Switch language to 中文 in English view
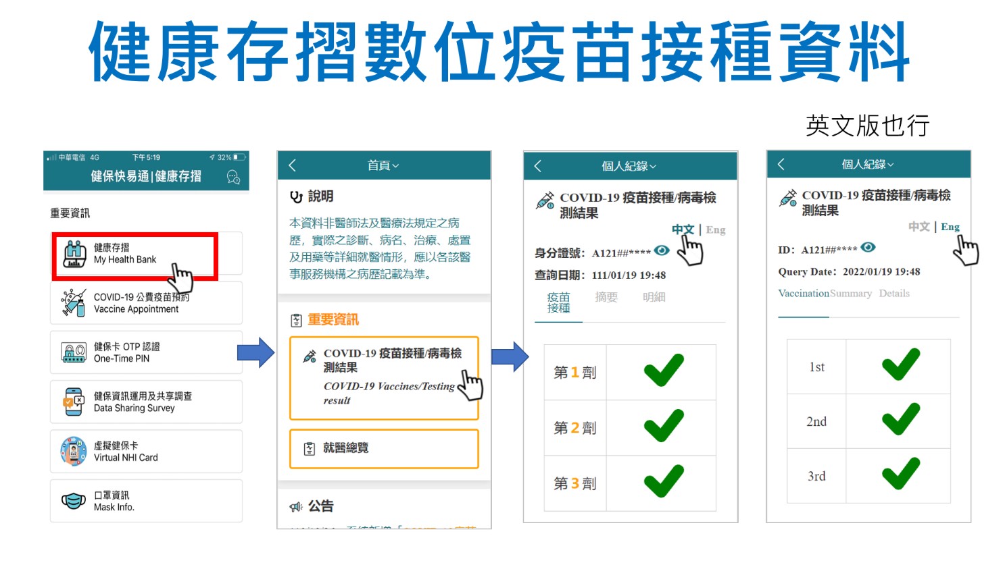Viewport: 1005px width, 565px height. coord(918,227)
